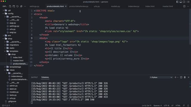Screen dimensions: 191x107
Task: Open wsgi.py in the explorer tree
Action: 13,32
